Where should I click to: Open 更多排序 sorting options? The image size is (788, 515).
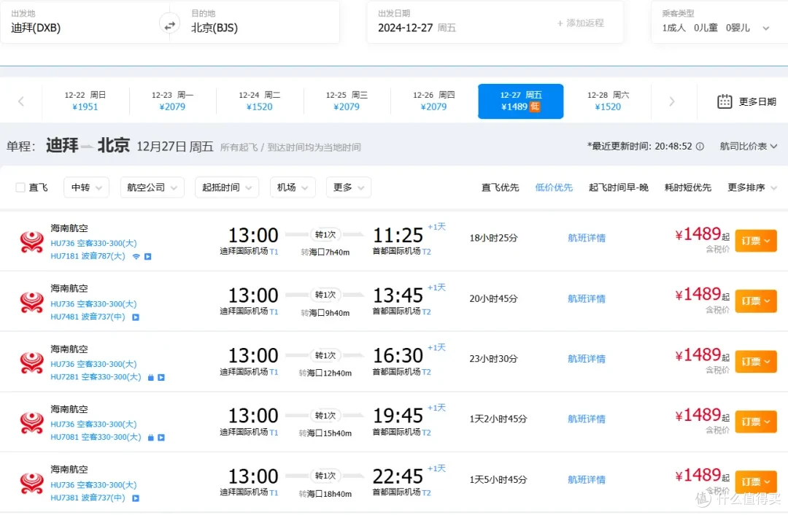click(752, 187)
